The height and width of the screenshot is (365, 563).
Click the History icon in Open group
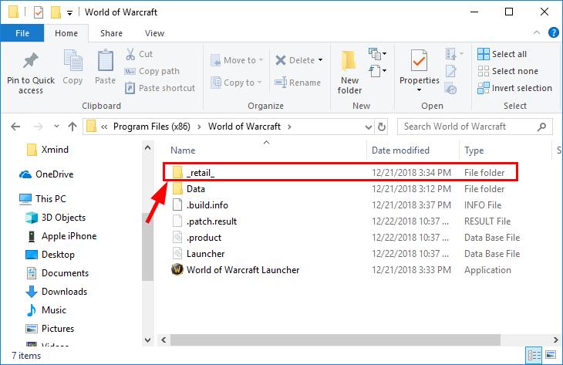point(450,88)
